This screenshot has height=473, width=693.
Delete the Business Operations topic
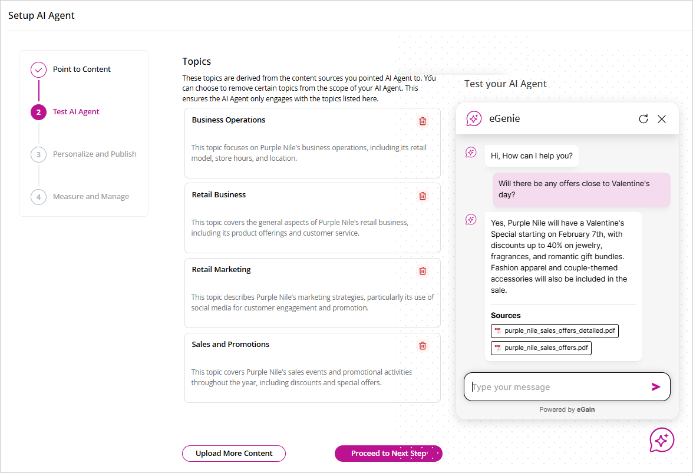pyautogui.click(x=423, y=121)
